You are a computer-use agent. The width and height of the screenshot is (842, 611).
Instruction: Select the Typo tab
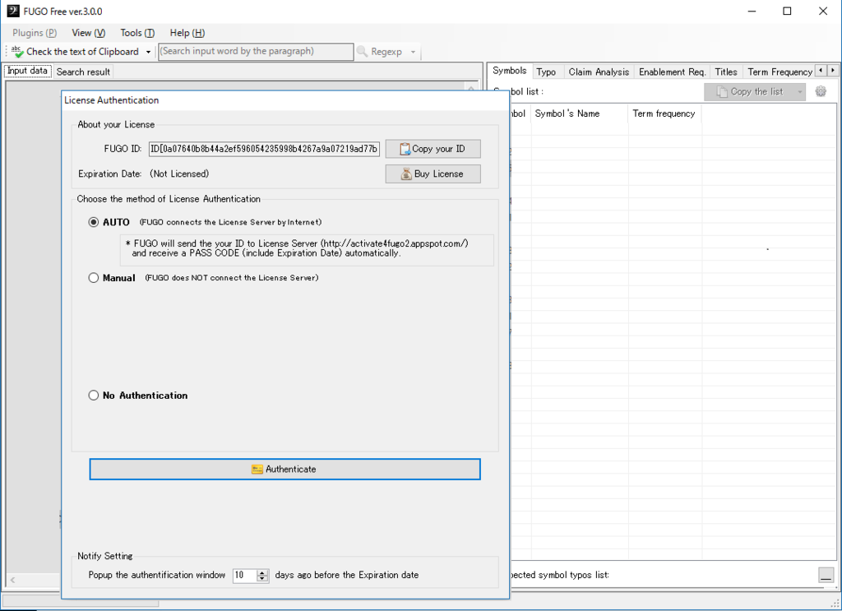click(x=546, y=72)
